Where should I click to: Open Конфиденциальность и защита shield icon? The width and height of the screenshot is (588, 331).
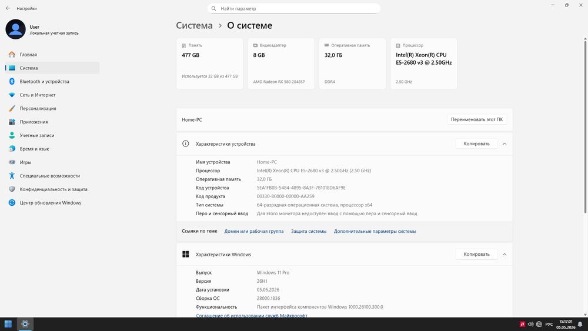point(12,189)
